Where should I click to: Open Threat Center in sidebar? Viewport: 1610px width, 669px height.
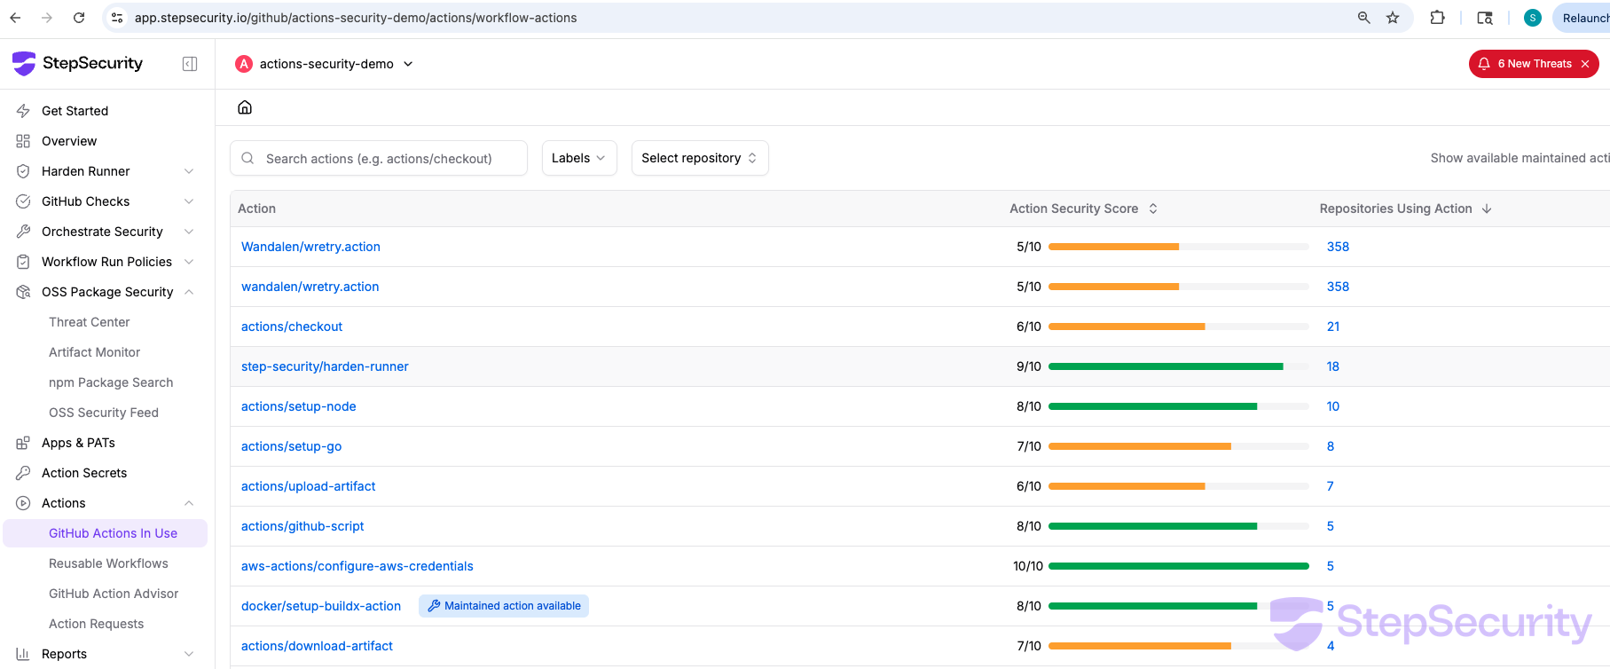click(89, 322)
